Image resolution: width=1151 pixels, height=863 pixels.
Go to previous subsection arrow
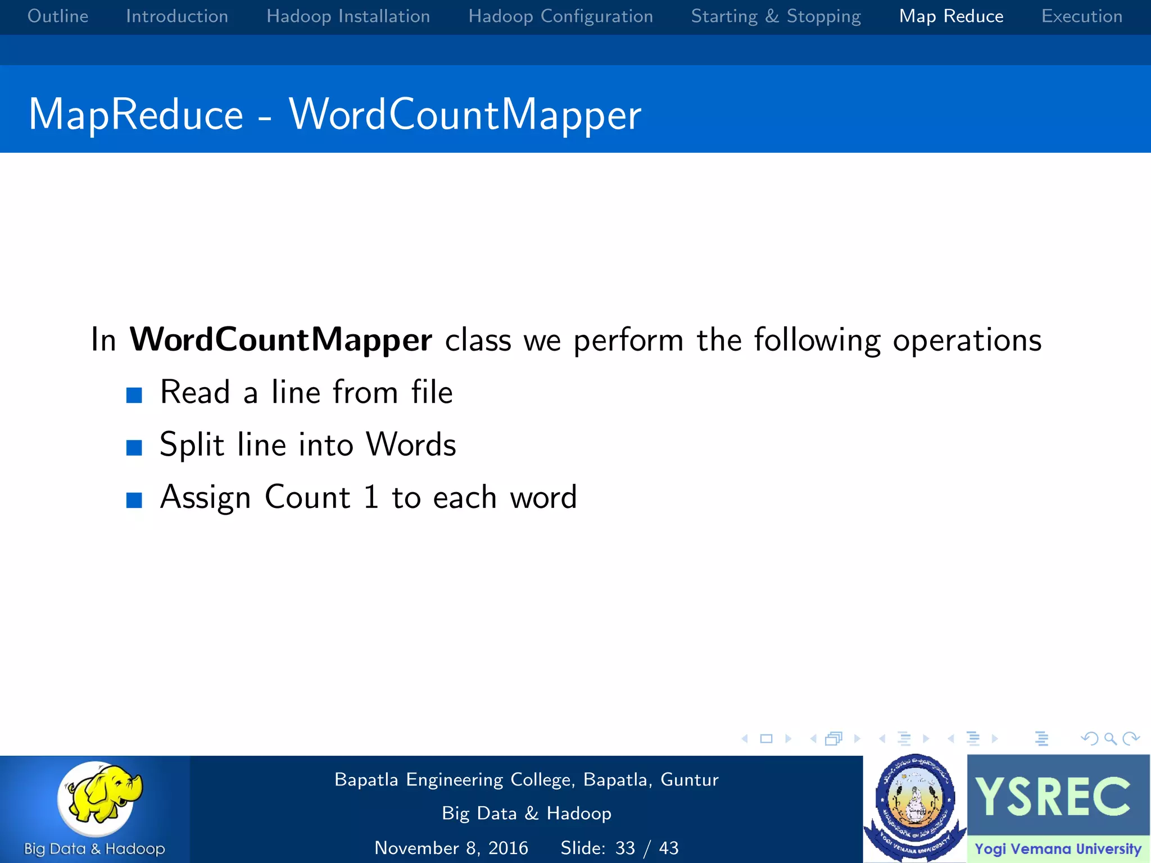tap(882, 739)
